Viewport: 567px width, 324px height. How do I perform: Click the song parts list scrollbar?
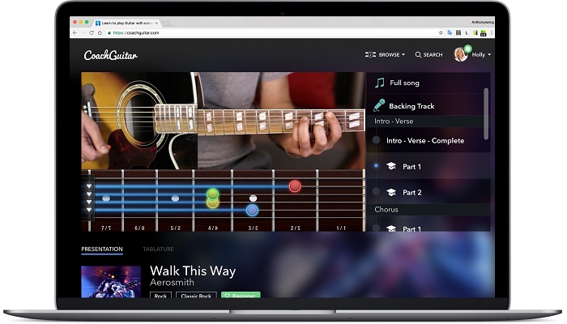(486, 113)
